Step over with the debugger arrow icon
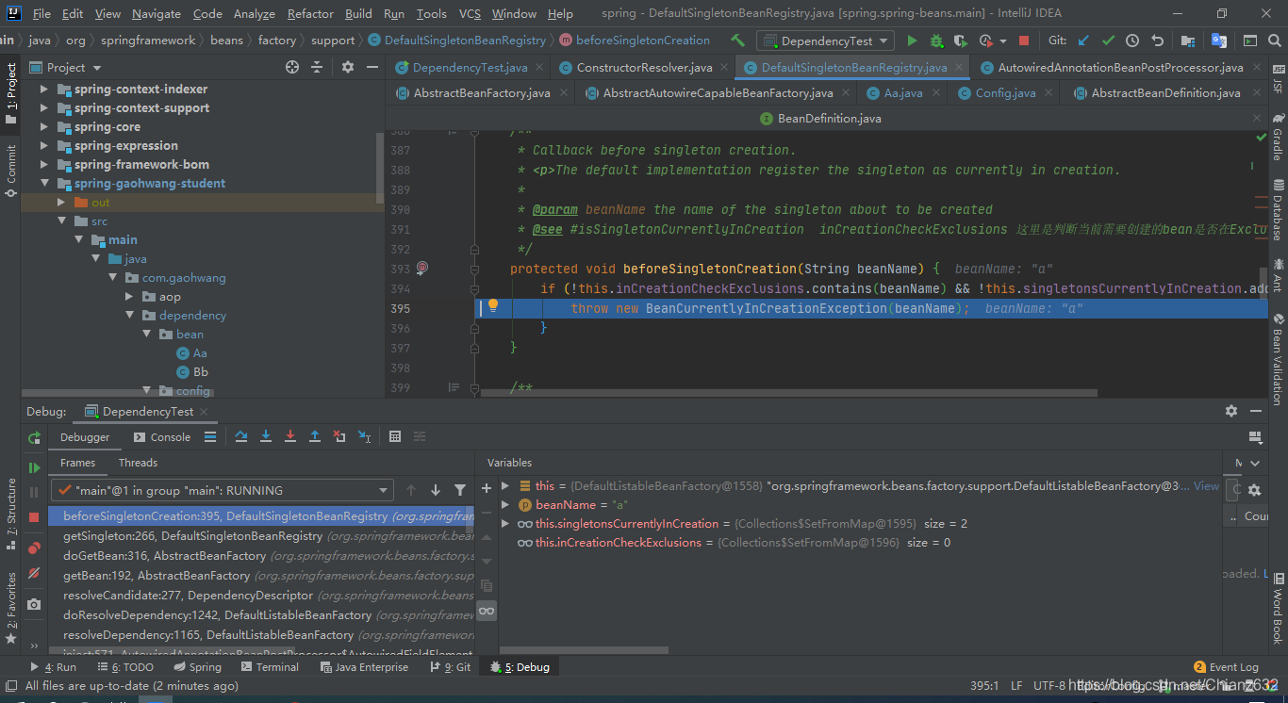Image resolution: width=1288 pixels, height=703 pixels. tap(241, 436)
